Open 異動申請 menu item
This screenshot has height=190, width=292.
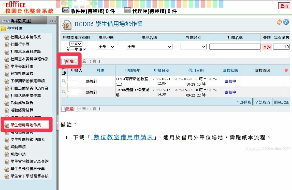click(18, 147)
